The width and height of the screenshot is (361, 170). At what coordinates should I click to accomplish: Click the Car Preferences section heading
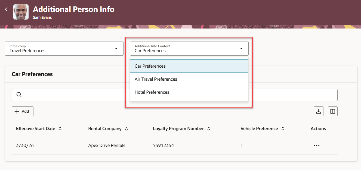(x=32, y=74)
